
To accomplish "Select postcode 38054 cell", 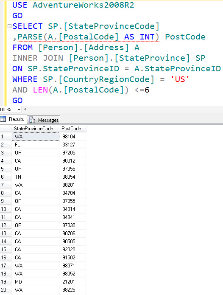I will pyautogui.click(x=72, y=177).
